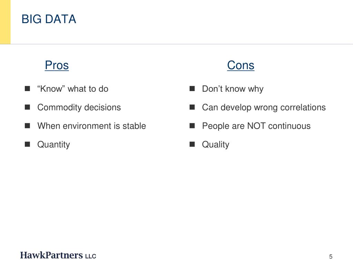Click the HawkPartners LLC logo
The width and height of the screenshot is (353, 265).
(x=58, y=255)
